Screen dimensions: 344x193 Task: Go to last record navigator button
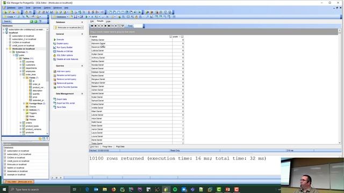(109, 26)
